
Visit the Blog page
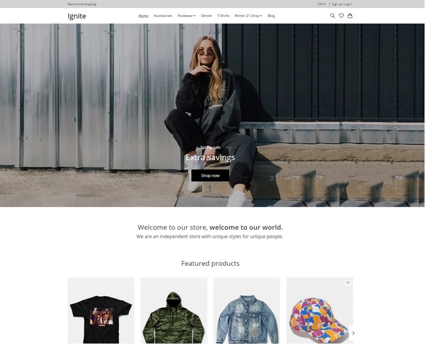[x=271, y=16]
